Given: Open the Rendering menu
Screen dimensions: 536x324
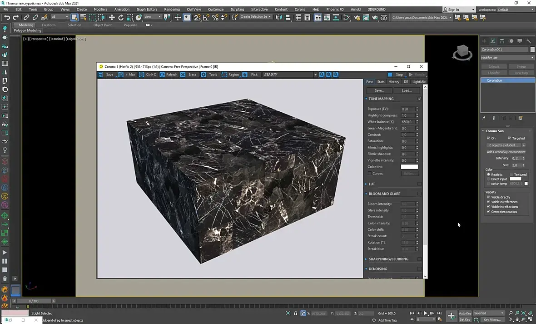Looking at the screenshot, I should tap(172, 9).
